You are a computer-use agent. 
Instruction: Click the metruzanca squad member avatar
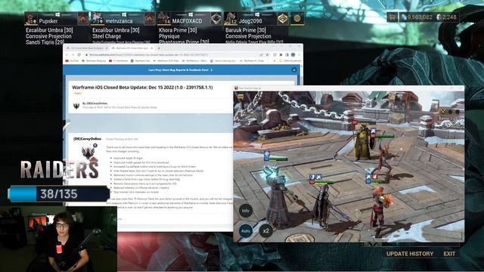click(x=98, y=19)
